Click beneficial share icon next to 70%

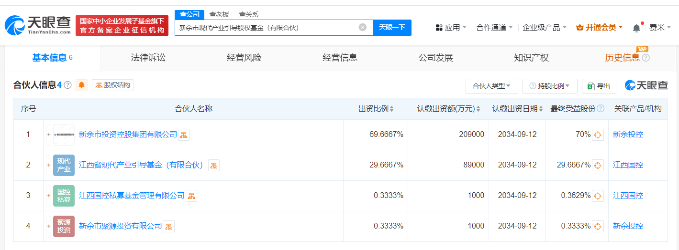click(597, 135)
